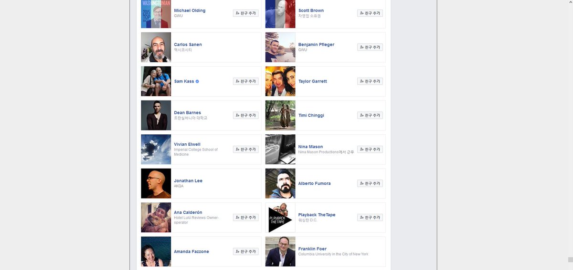Open Vivian Elwell's profile name link
This screenshot has width=573, height=270.
187,144
